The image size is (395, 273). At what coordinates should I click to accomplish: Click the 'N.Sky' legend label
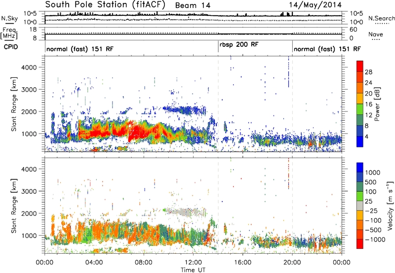[x=9, y=18]
